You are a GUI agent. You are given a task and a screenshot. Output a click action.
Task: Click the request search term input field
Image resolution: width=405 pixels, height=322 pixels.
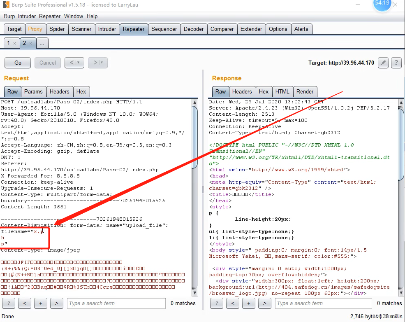click(x=116, y=303)
